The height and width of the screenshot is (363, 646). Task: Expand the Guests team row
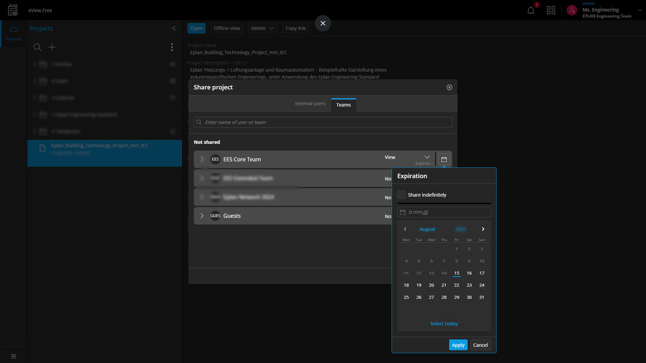tap(202, 216)
